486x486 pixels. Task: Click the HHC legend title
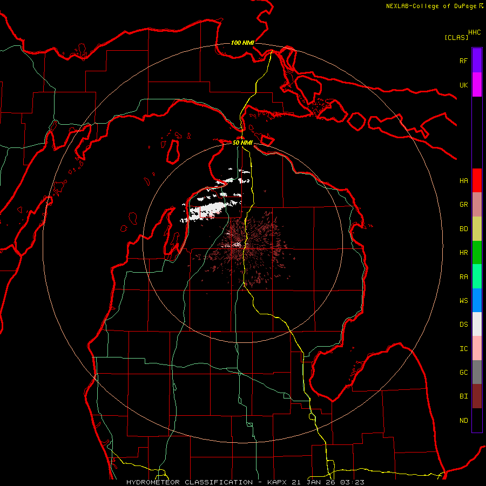(475, 32)
